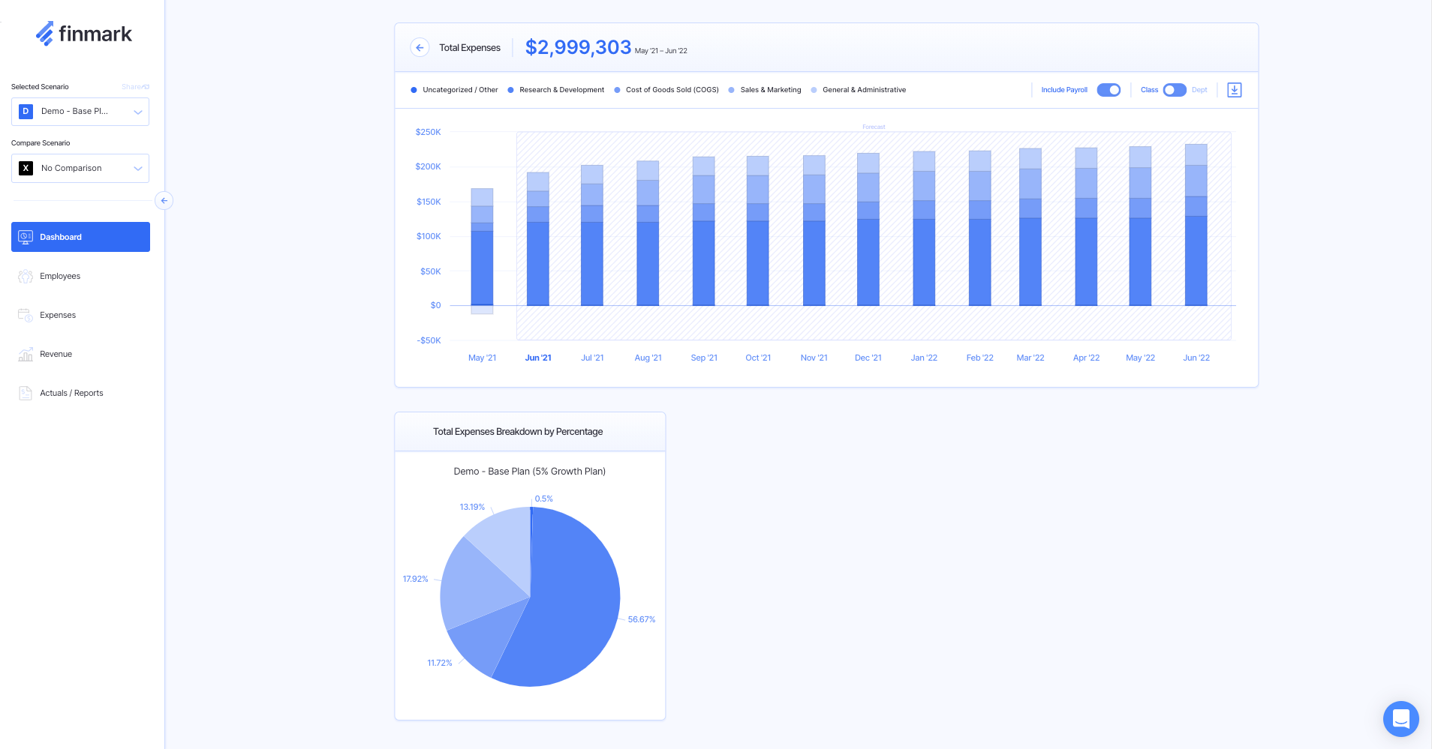Click the Expenses sidebar icon
This screenshot has height=749, width=1432.
[x=26, y=316]
